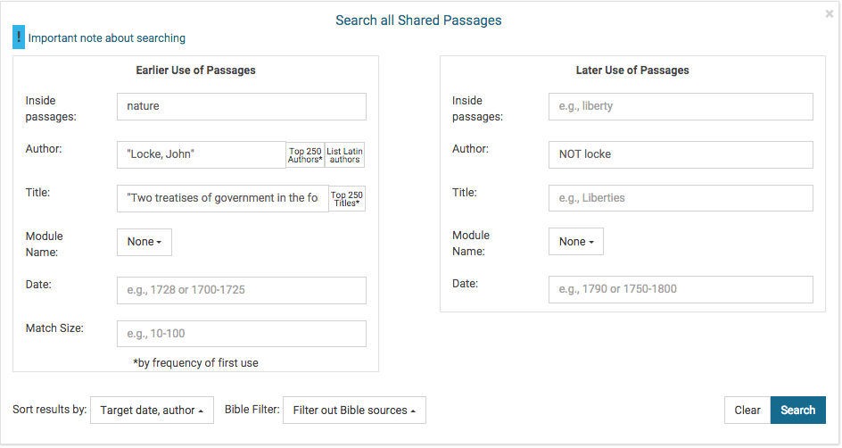This screenshot has width=842, height=448.
Task: Open Top 250 Authors list
Action: (305, 155)
